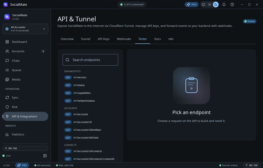The image size is (263, 168).
Task: Switch to the Docs tab
Action: [157, 39]
